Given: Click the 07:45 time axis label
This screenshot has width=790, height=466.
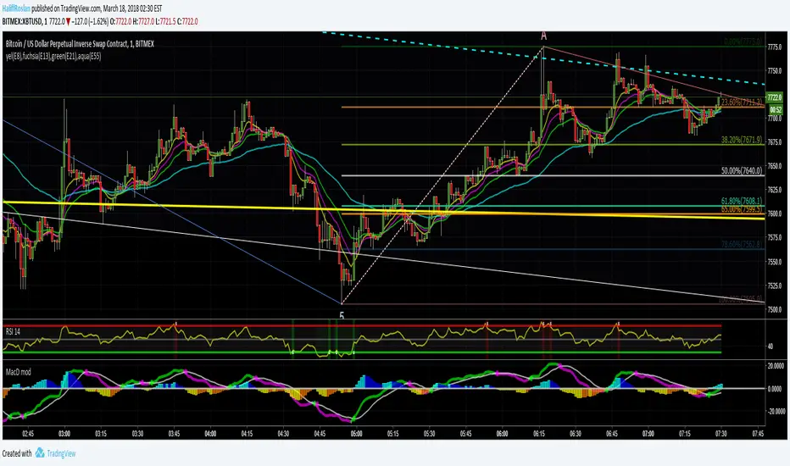Looking at the screenshot, I should pyautogui.click(x=758, y=434).
